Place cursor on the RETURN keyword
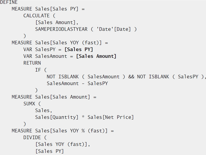 click(x=32, y=63)
